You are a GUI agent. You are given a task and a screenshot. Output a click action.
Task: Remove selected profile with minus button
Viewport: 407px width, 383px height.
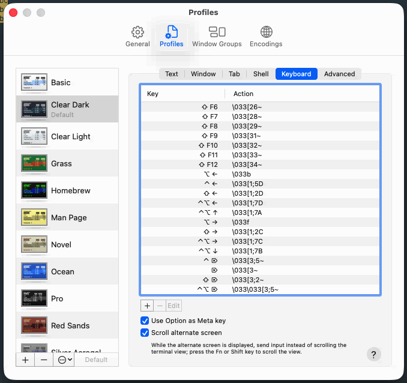pyautogui.click(x=44, y=360)
